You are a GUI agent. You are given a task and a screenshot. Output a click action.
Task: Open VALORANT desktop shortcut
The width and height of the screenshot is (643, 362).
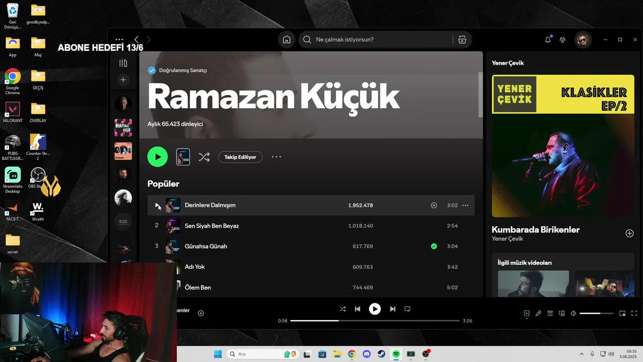click(13, 112)
